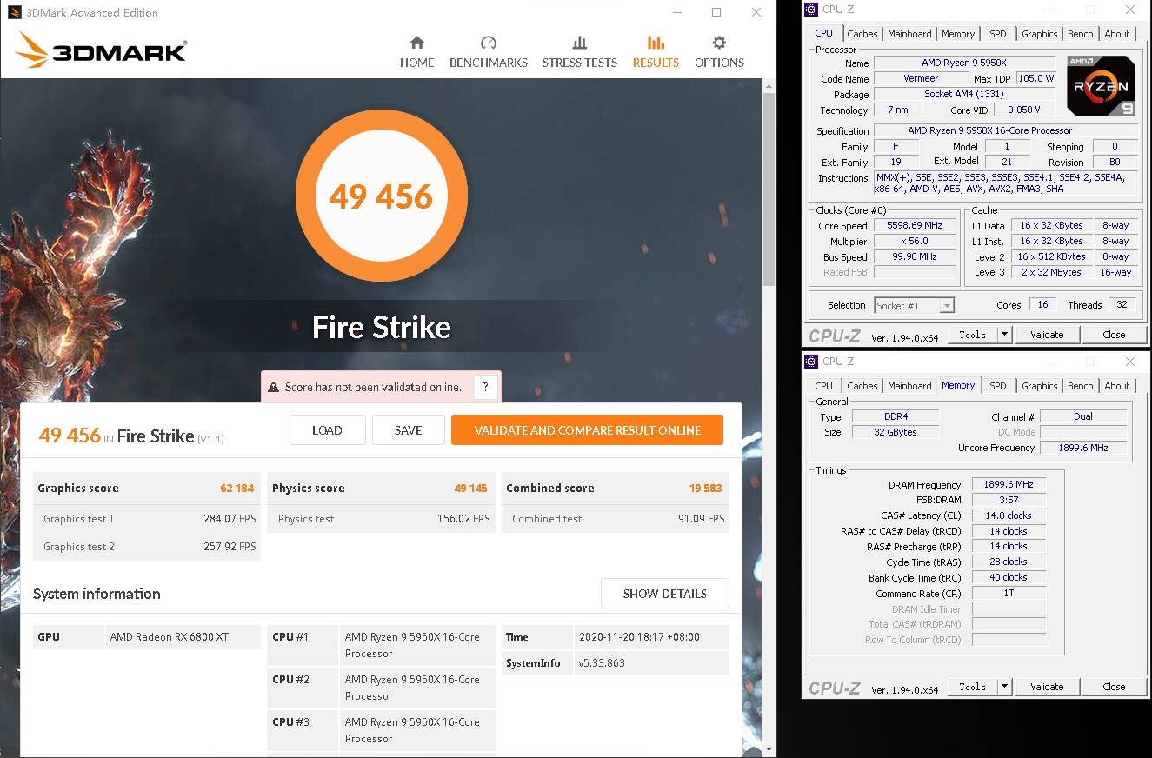
Task: Click Graphics test 1 FPS row
Action: pyautogui.click(x=147, y=519)
